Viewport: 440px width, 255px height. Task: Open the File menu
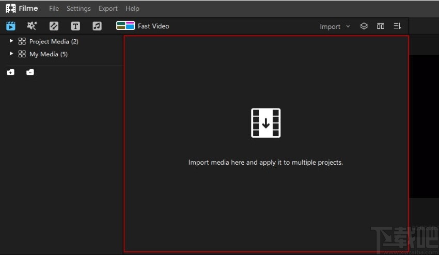click(x=54, y=9)
